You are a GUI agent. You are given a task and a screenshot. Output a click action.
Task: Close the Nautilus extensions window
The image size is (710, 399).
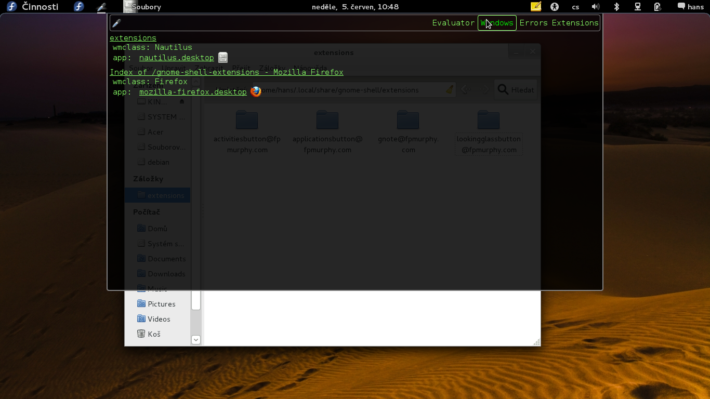coord(532,51)
